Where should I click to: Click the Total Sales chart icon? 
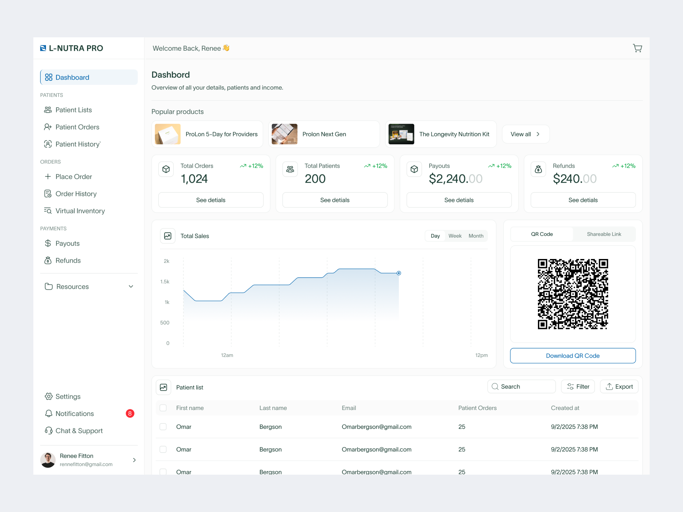[167, 236]
